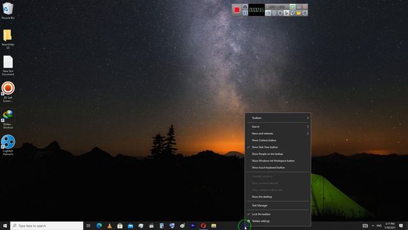Screen dimensions: 408x230
Task: Launch VLC media player from the taskbar
Action: click(110, 226)
